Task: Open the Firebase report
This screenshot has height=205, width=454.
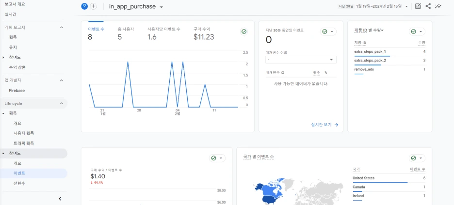Action: 17,91
